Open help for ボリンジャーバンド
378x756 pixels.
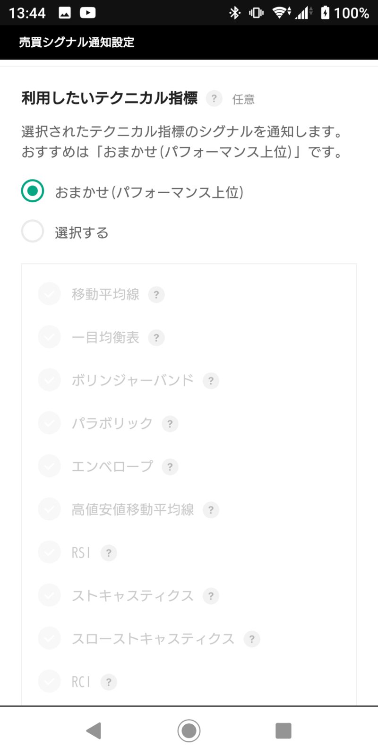[211, 381]
